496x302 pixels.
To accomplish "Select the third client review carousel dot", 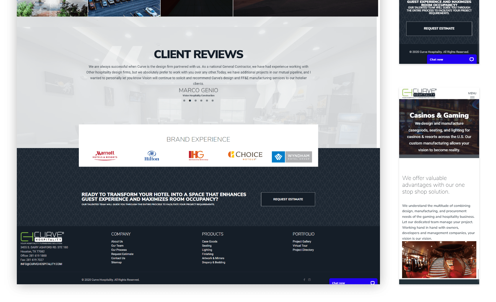I will [195, 100].
